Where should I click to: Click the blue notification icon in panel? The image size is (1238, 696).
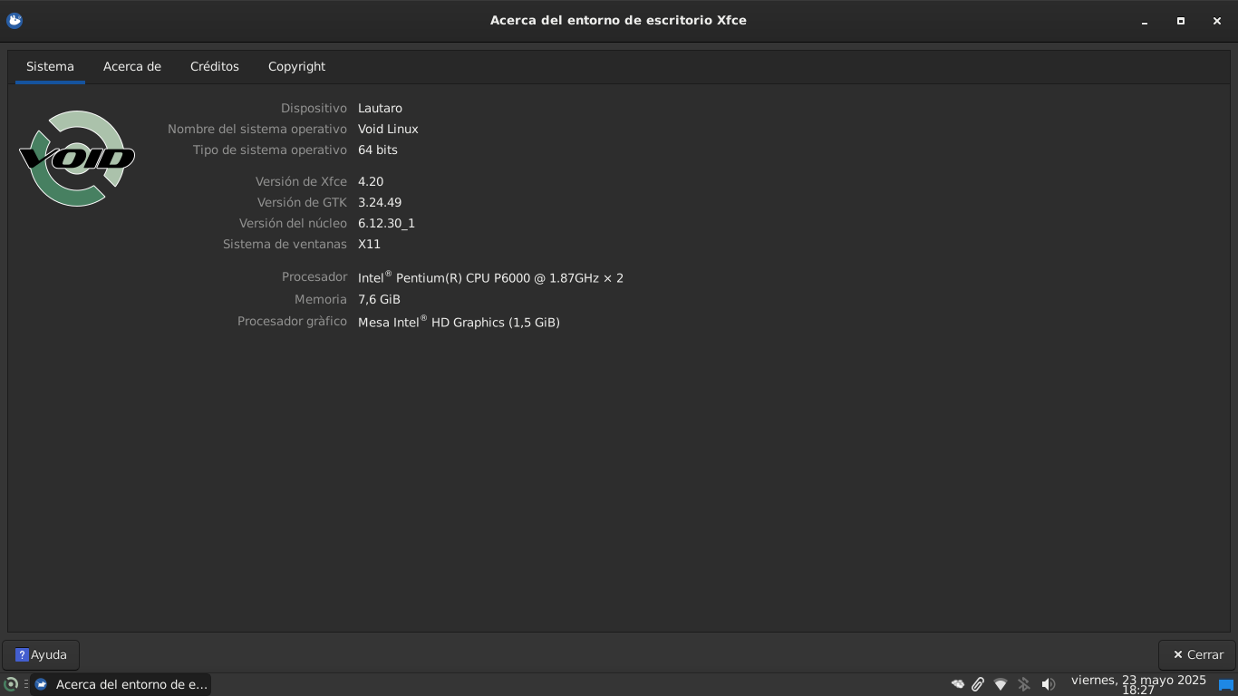(x=1226, y=685)
